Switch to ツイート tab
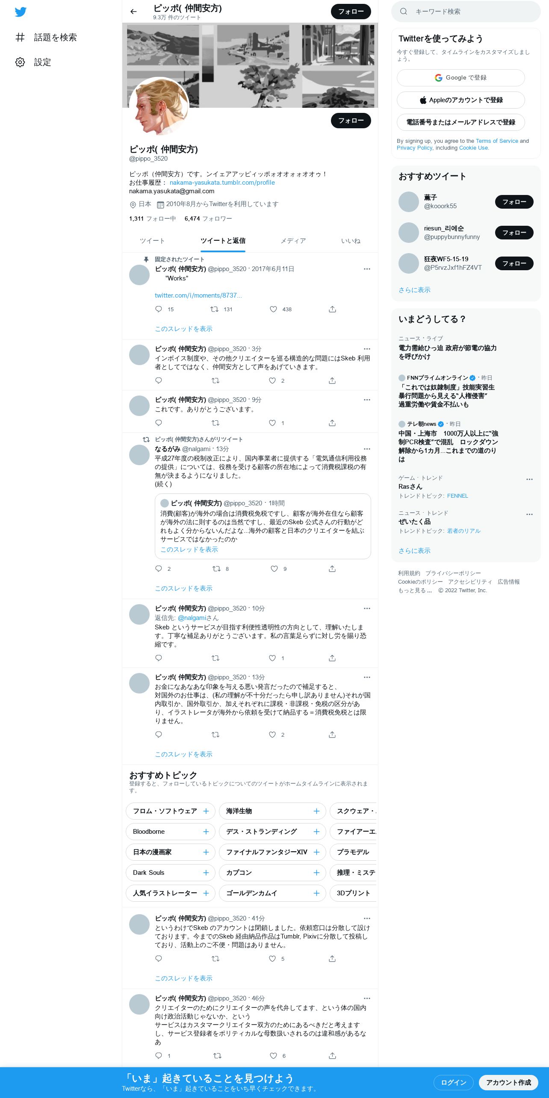The height and width of the screenshot is (1098, 549). click(x=152, y=241)
